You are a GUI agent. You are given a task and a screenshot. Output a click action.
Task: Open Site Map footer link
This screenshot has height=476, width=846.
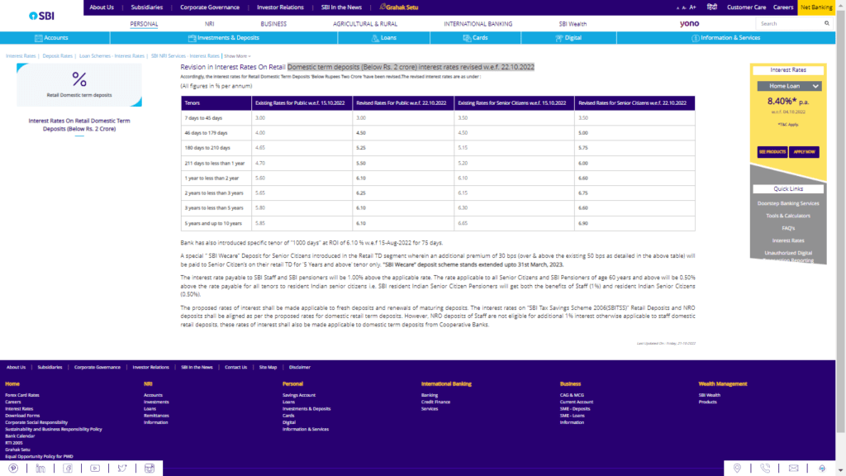click(268, 367)
